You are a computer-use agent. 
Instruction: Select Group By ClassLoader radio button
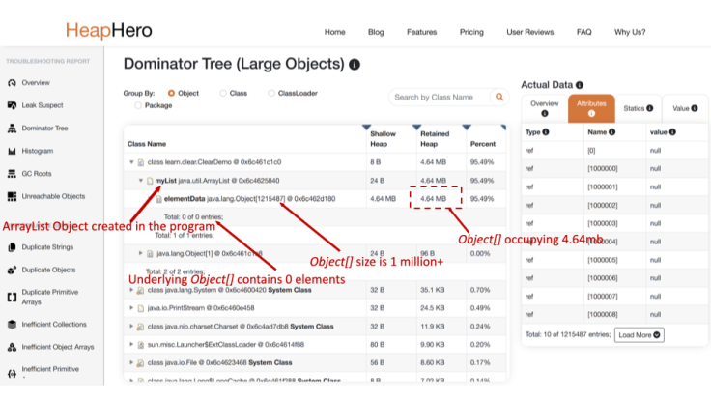pyautogui.click(x=271, y=93)
